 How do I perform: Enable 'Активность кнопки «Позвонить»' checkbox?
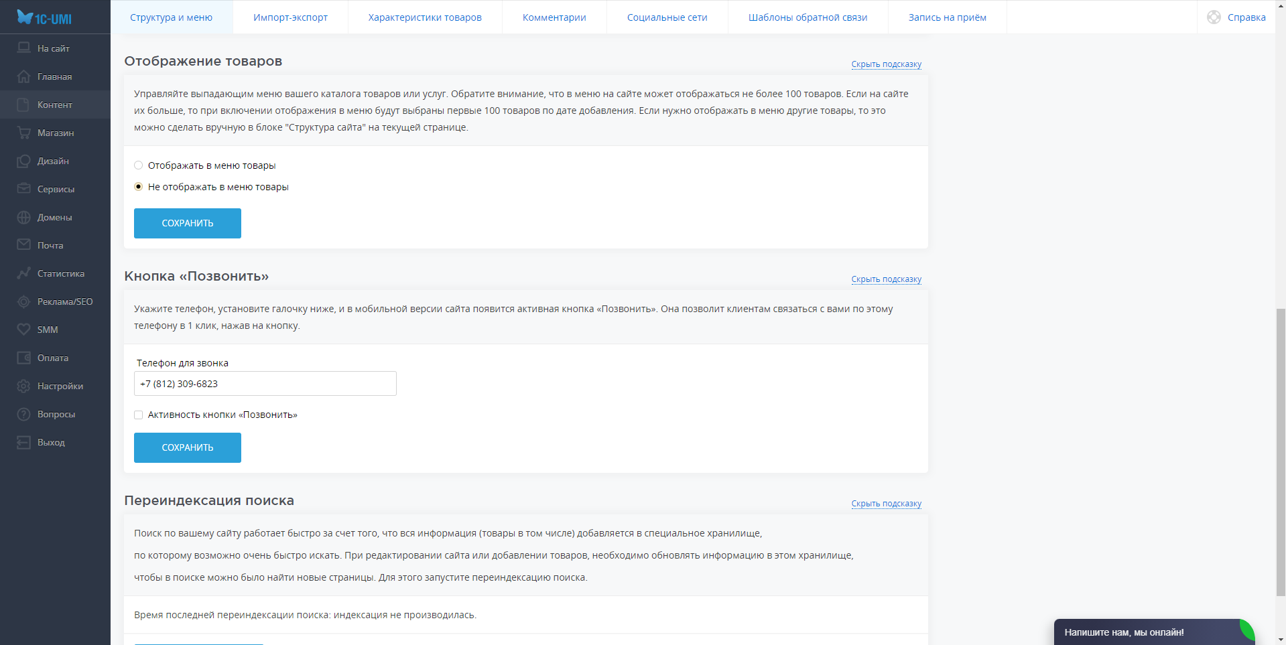(x=139, y=415)
